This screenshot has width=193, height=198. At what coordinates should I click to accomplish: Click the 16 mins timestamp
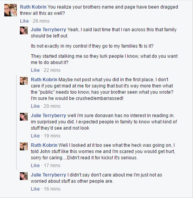click(x=52, y=189)
